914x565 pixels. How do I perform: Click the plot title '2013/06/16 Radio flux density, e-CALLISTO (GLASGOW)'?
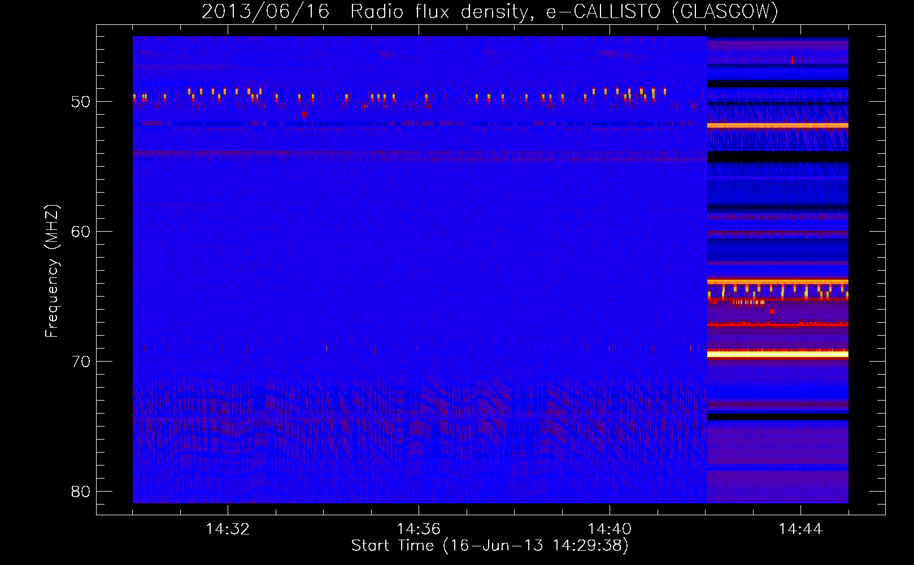(x=490, y=11)
